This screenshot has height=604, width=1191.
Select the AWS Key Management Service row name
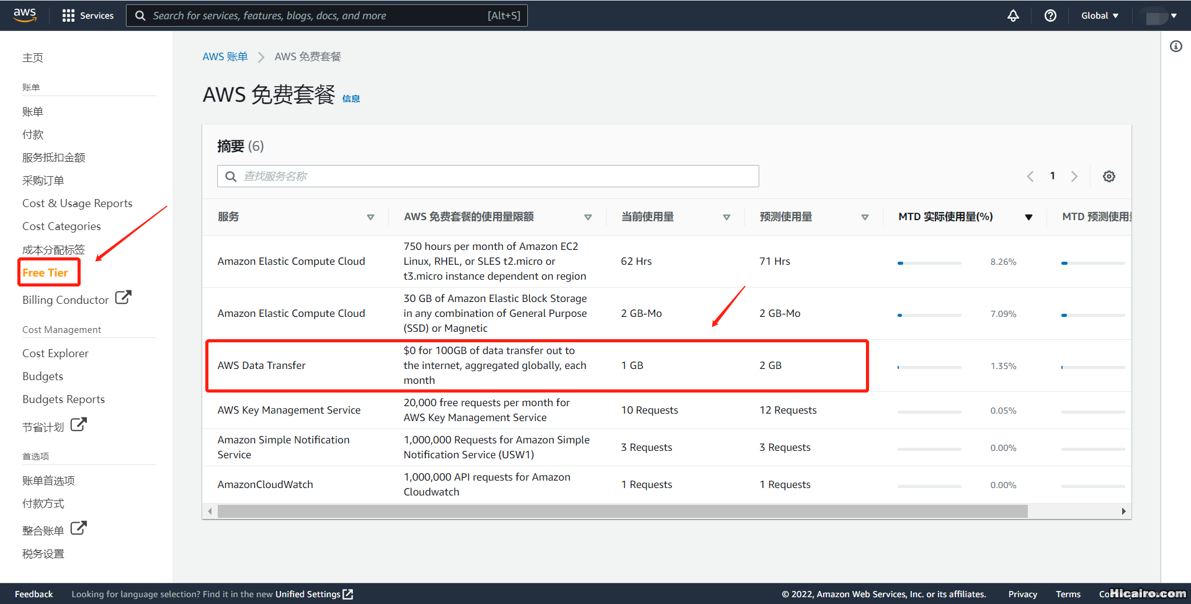point(289,410)
